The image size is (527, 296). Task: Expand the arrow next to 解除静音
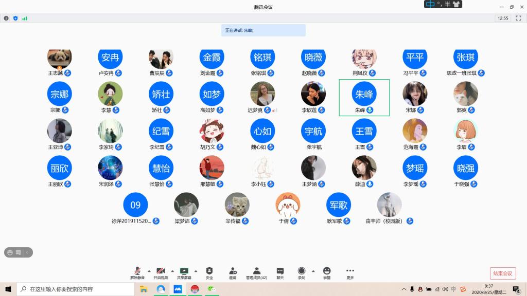149,270
